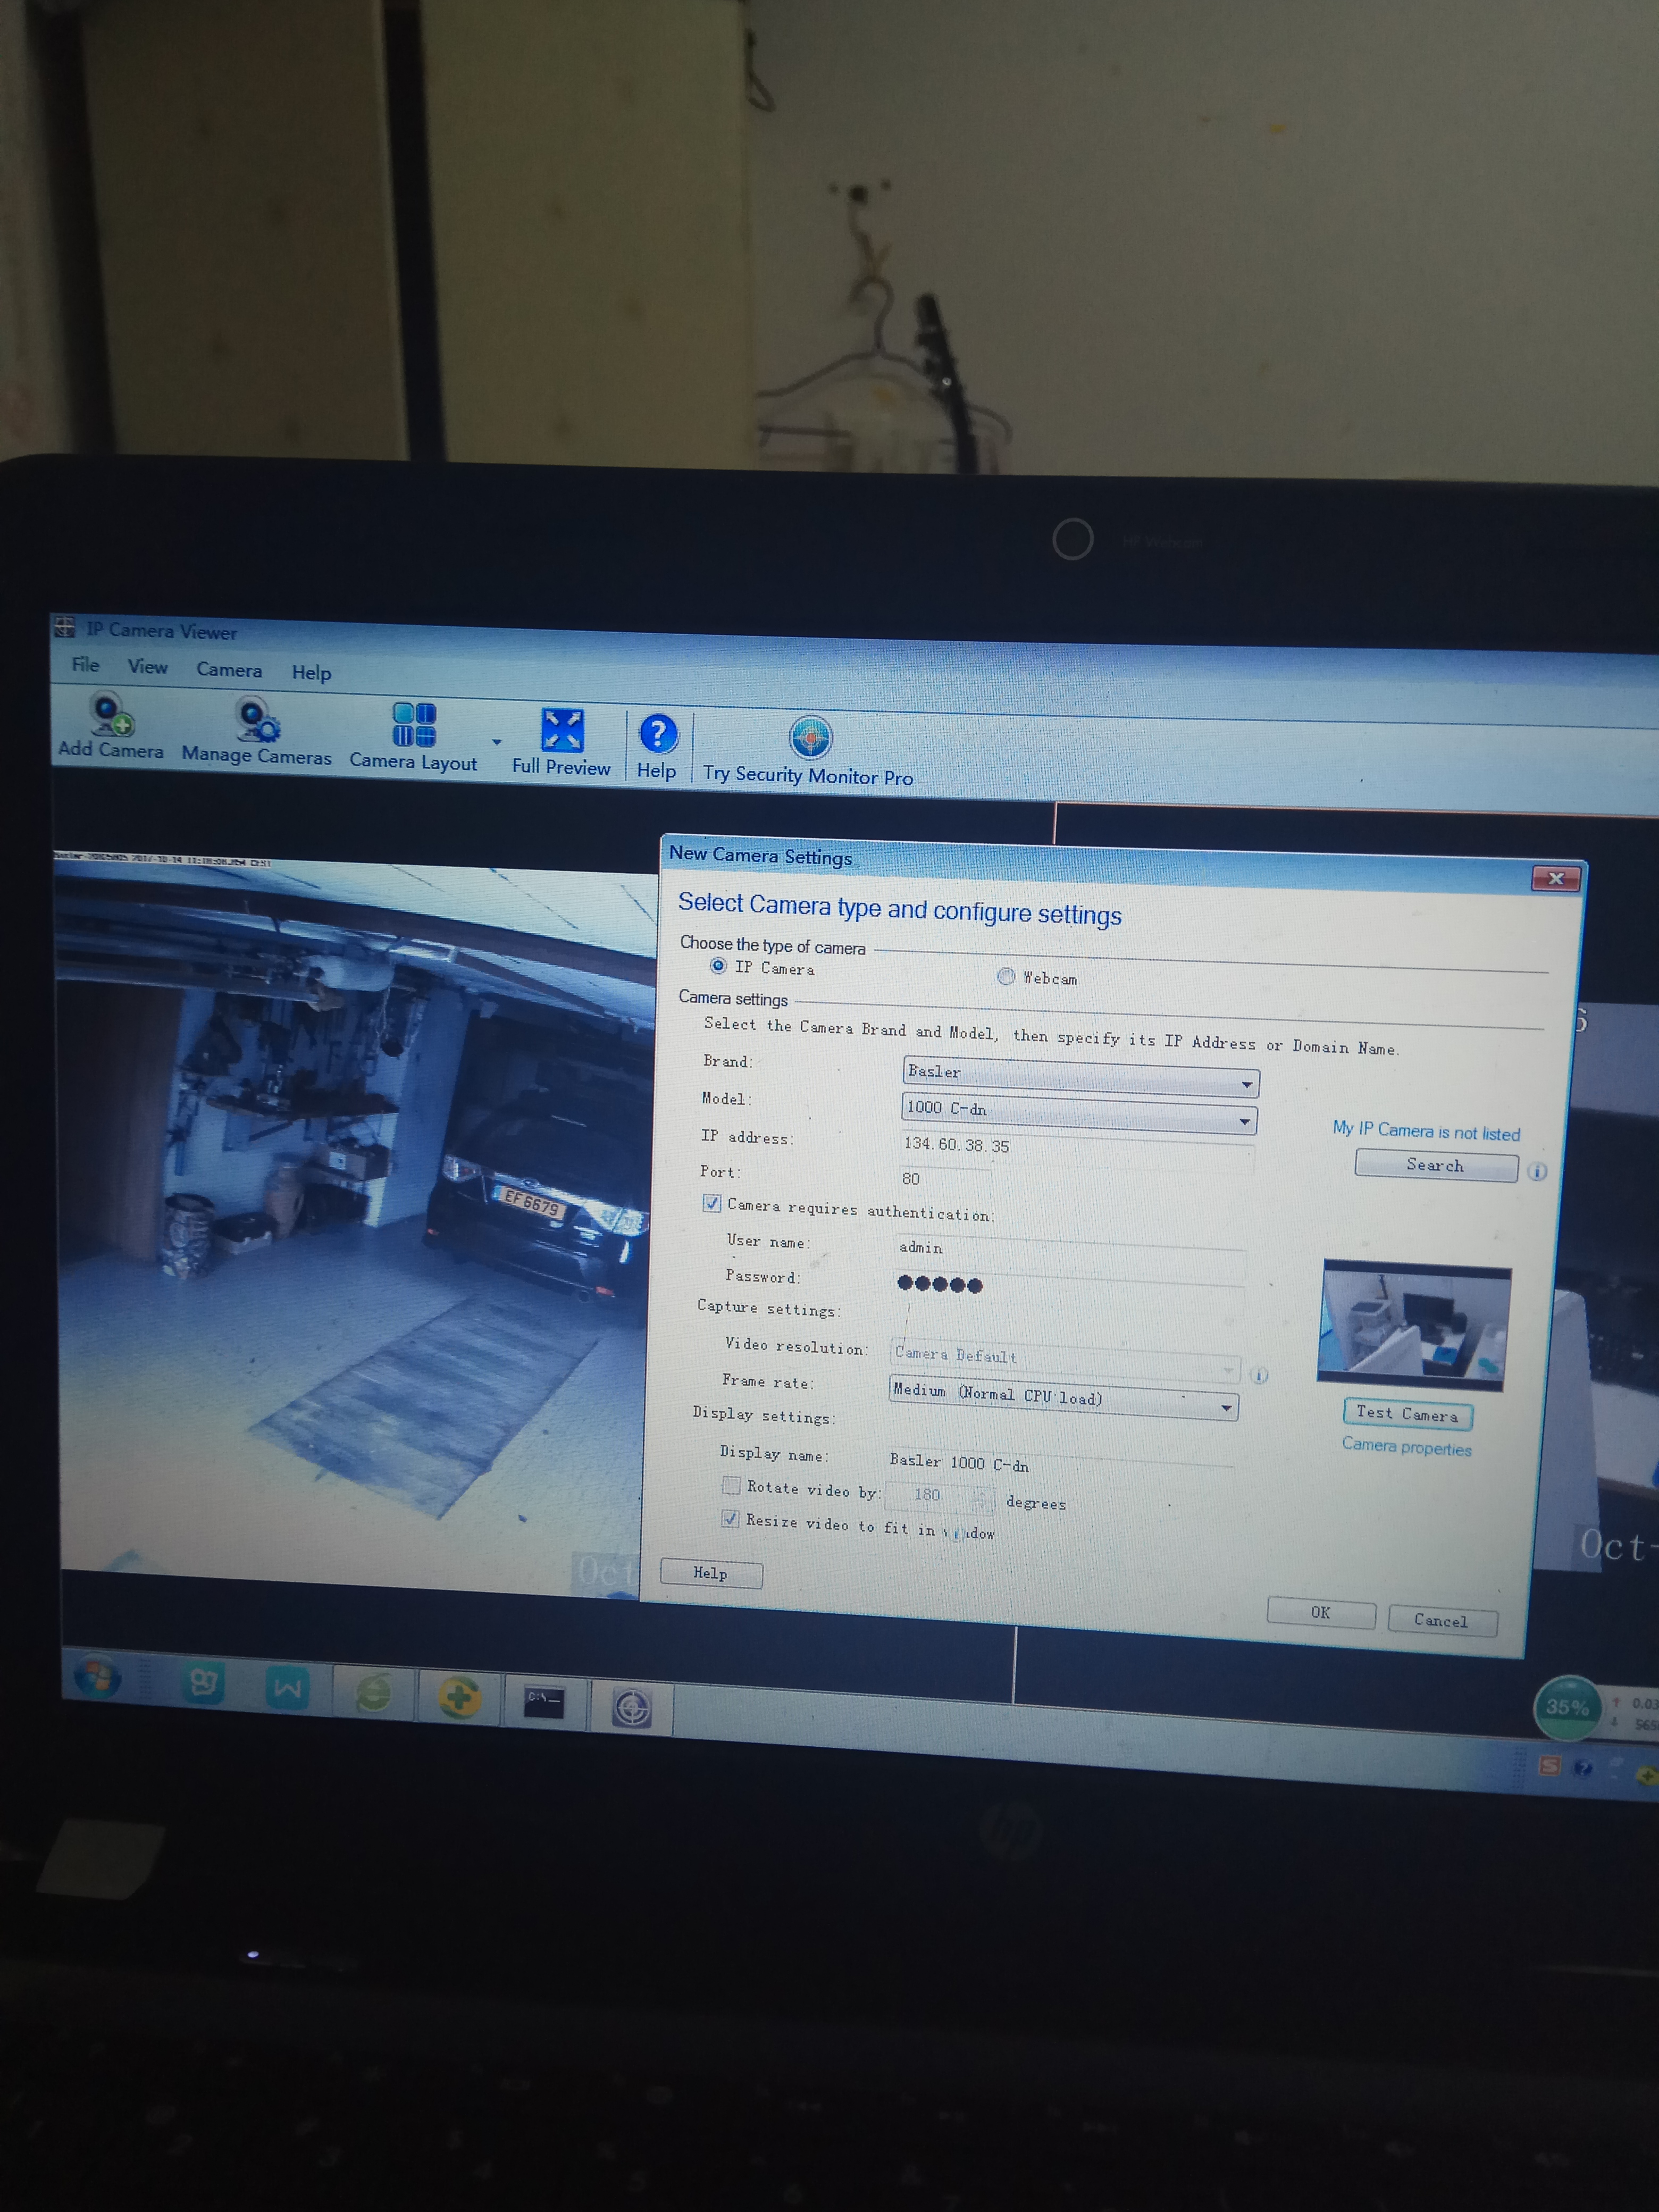This screenshot has height=2212, width=1659.
Task: Open the Model dropdown showing 1000 C-dn
Action: (x=1079, y=1113)
